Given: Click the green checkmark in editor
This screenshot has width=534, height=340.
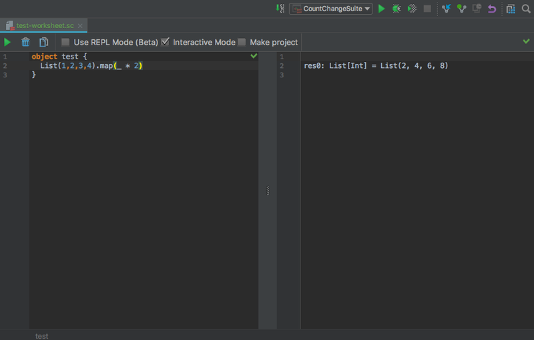Looking at the screenshot, I should click(254, 56).
